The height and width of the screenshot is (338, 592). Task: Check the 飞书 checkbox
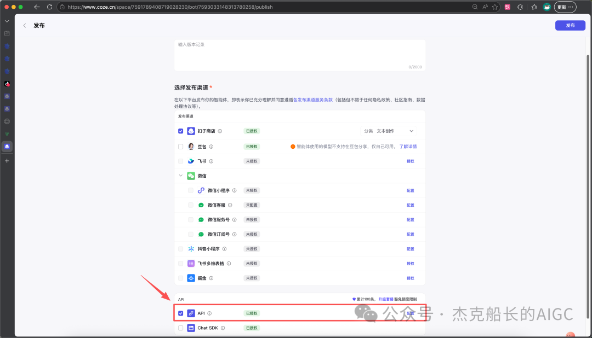tap(180, 161)
